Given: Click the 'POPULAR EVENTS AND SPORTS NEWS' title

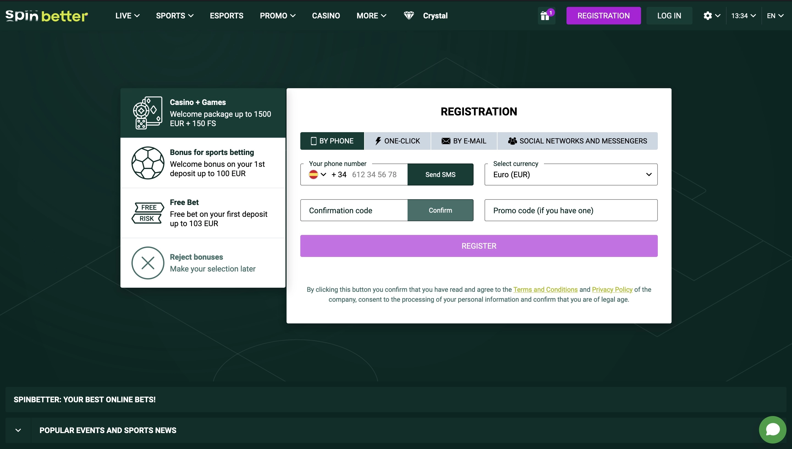Looking at the screenshot, I should click(x=108, y=431).
